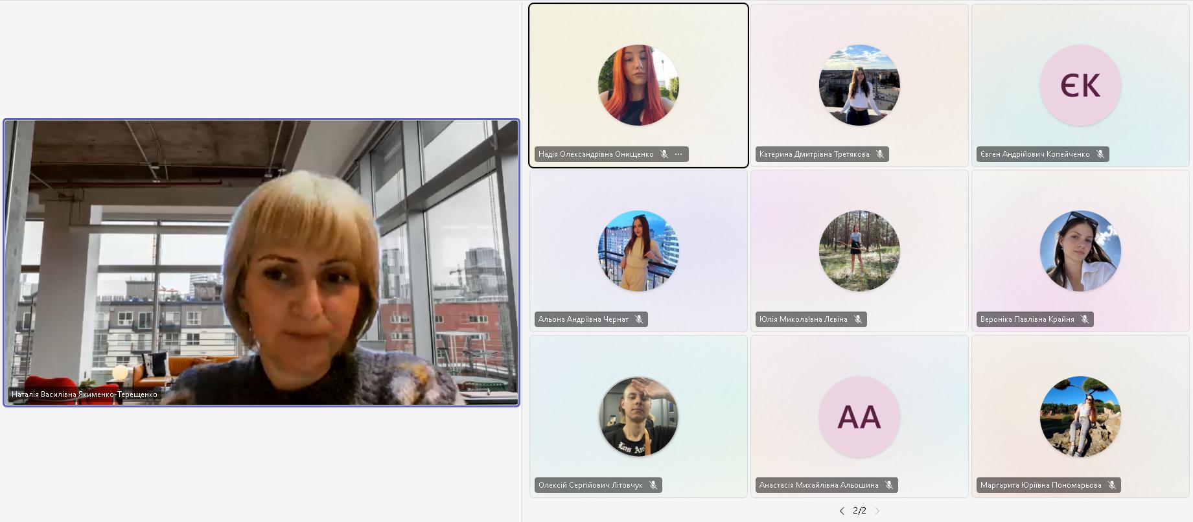Screen dimensions: 1193x522
Task: Click muted mic icon beside Катерина Дмитрівна Третякова
Action: (880, 154)
